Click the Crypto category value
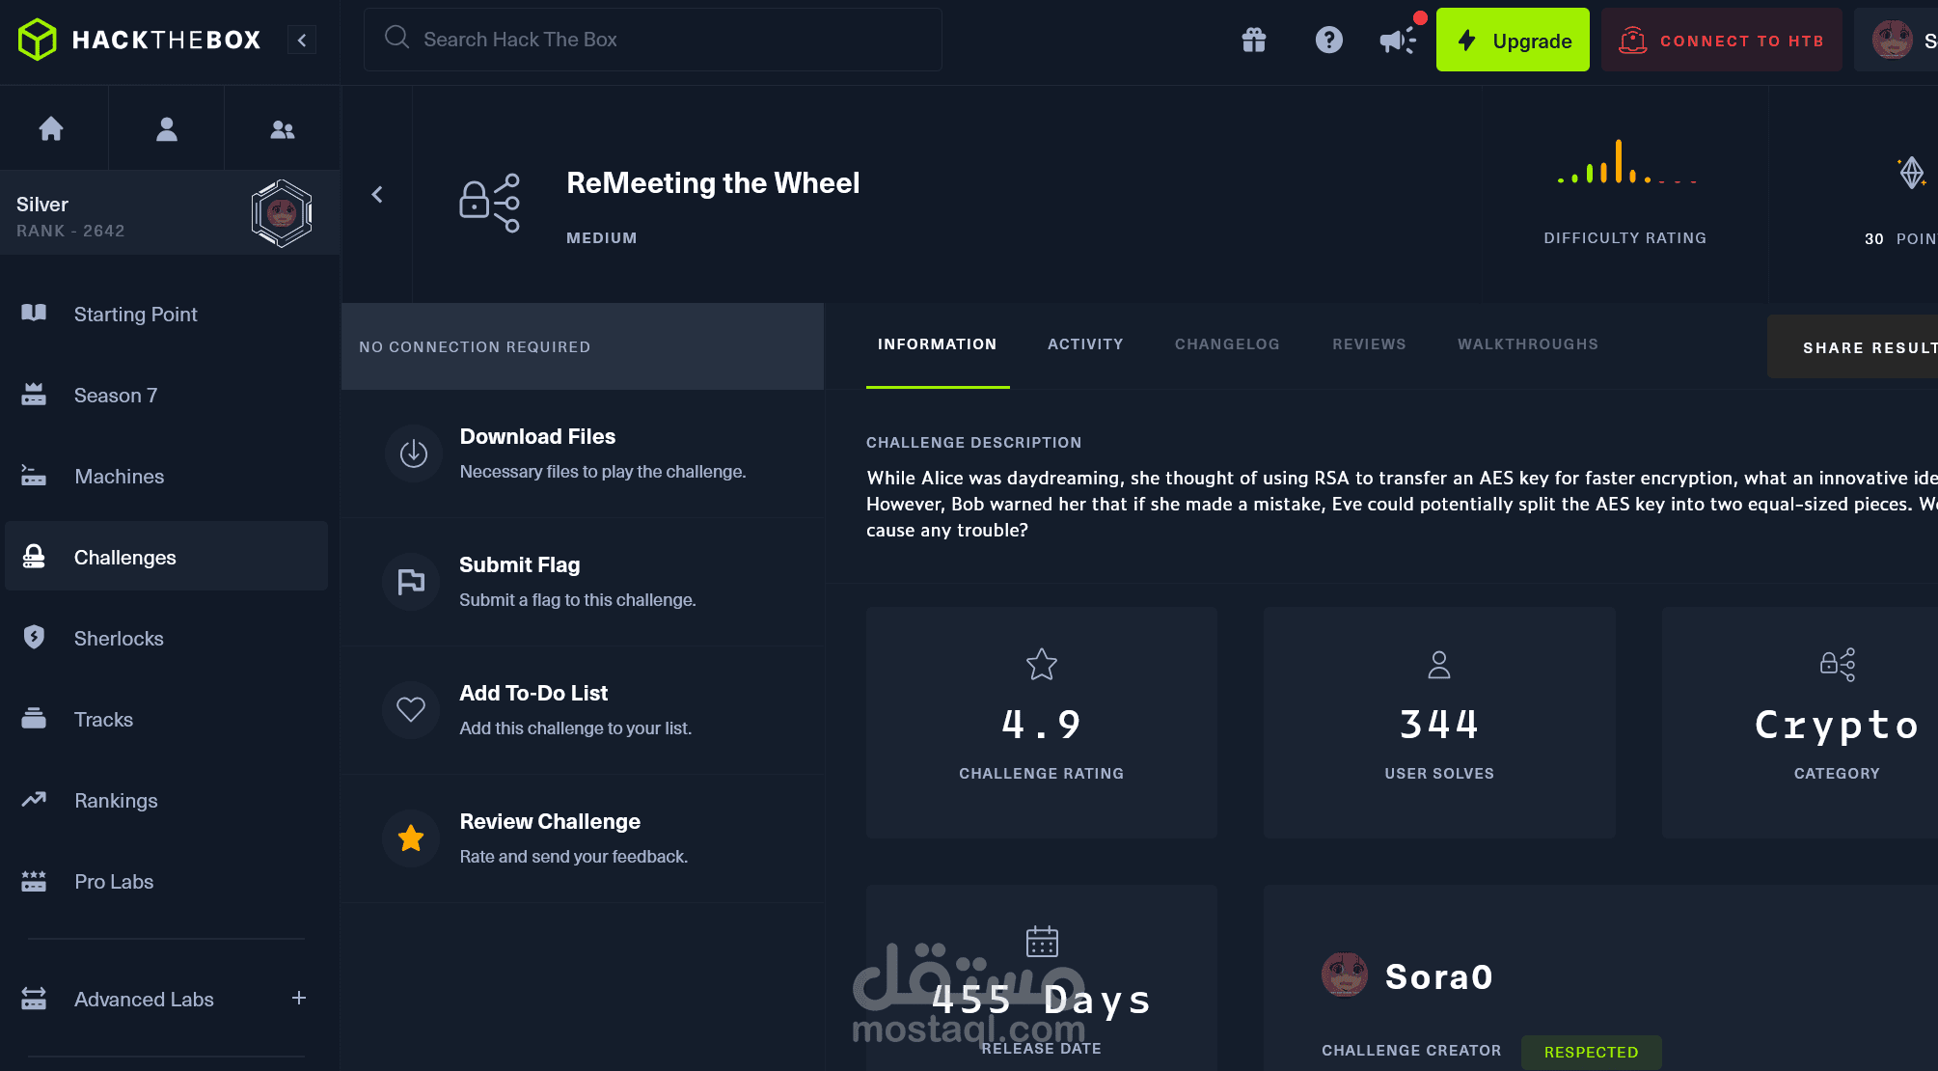The height and width of the screenshot is (1071, 1938). tap(1837, 726)
